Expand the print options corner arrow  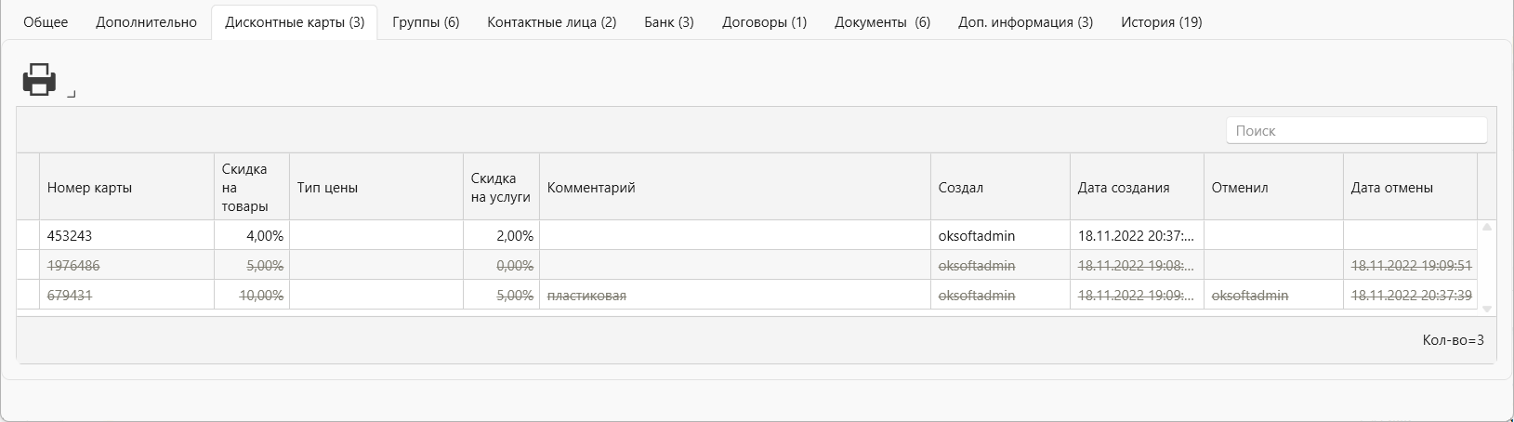coord(72,95)
